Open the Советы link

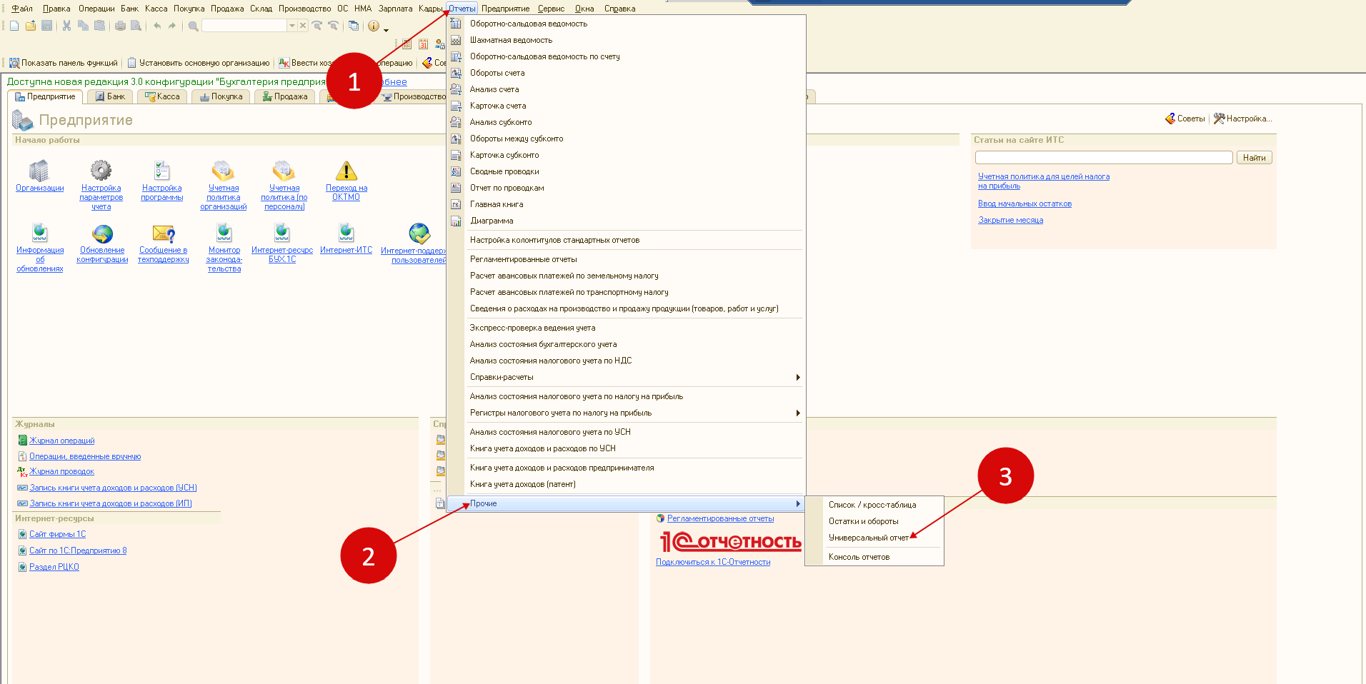click(x=1185, y=119)
